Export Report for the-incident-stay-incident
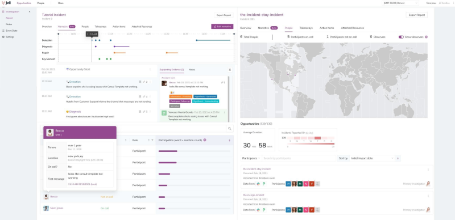This screenshot has height=220, width=455. click(x=416, y=15)
